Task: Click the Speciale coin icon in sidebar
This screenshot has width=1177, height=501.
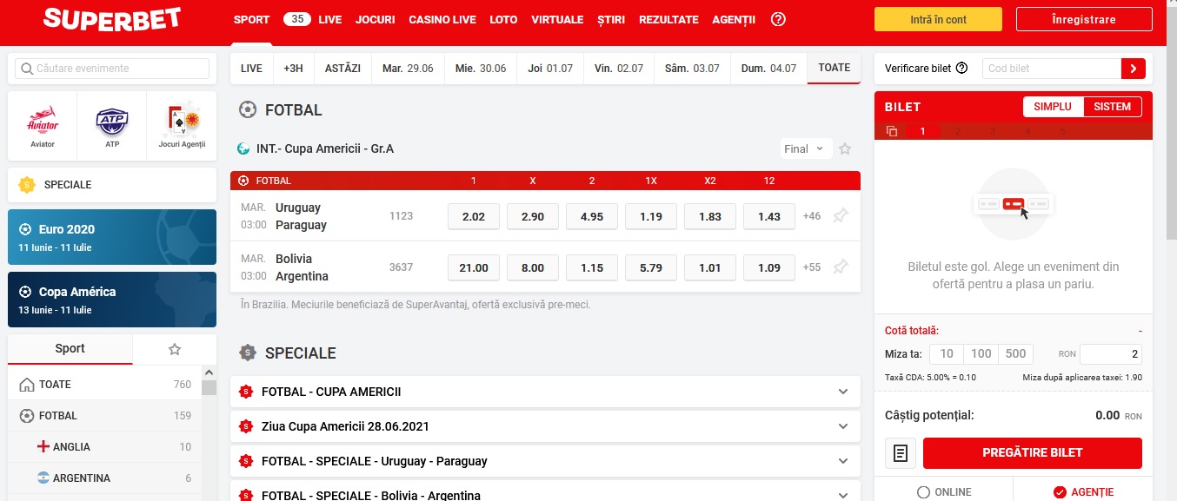Action: pos(27,185)
